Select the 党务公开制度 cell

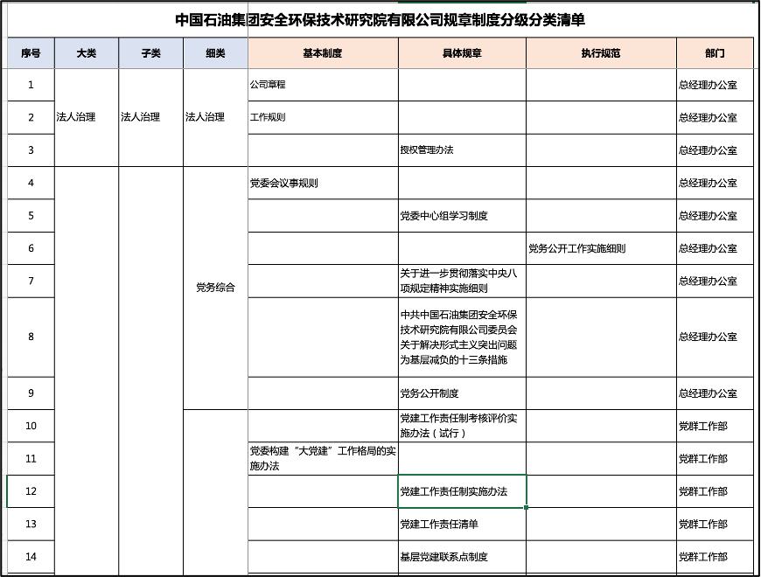point(462,393)
